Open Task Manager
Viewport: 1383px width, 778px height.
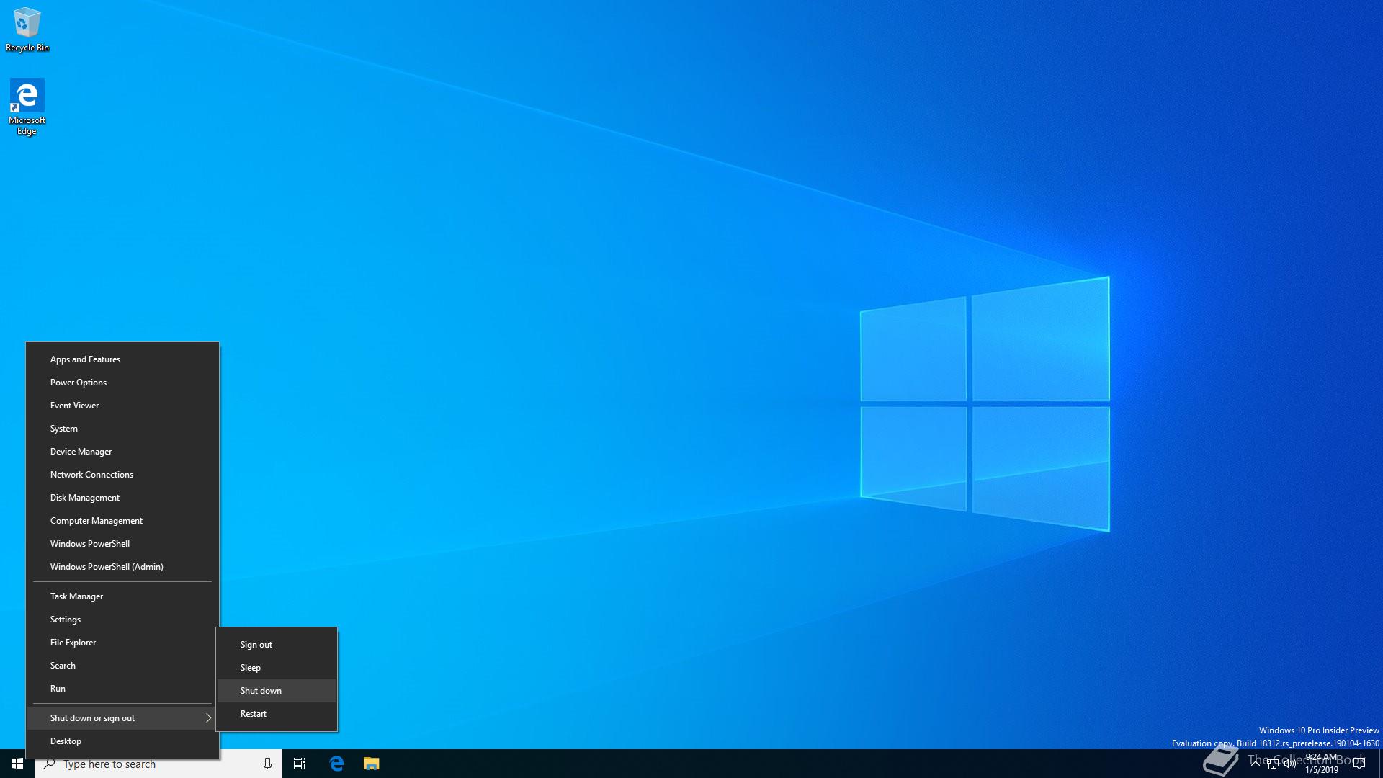click(122, 596)
